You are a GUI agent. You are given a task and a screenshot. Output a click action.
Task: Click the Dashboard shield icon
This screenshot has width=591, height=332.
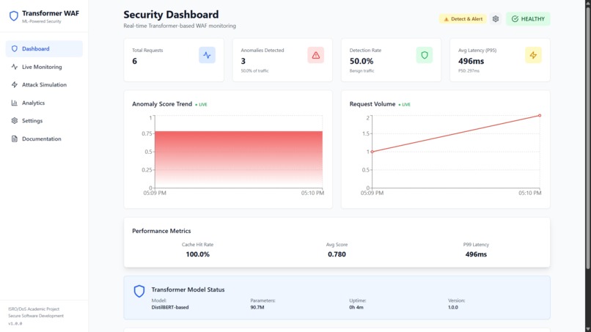pyautogui.click(x=15, y=48)
